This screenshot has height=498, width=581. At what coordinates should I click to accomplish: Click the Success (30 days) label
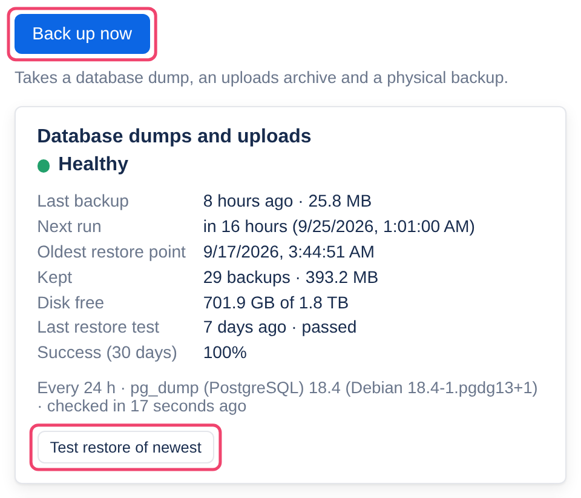(x=108, y=352)
